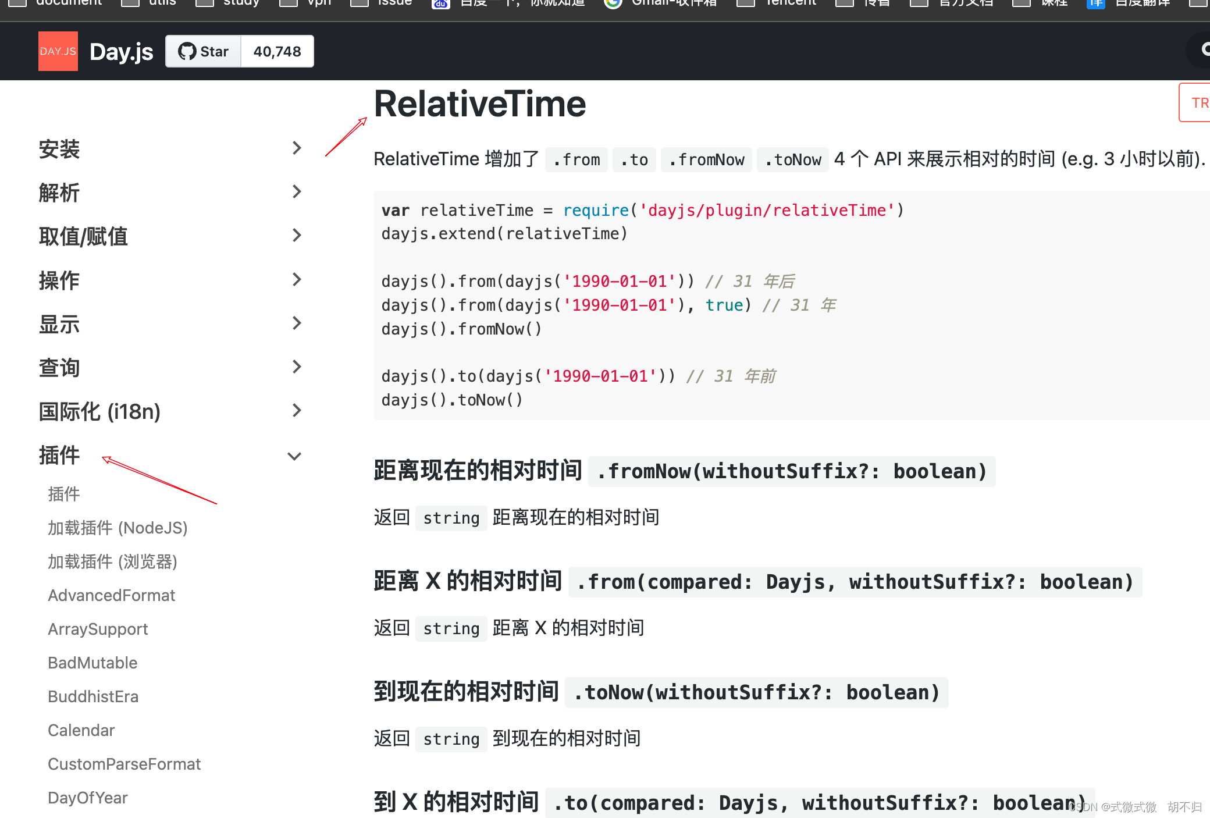The height and width of the screenshot is (818, 1210).
Task: Open the 40,748 star count link
Action: click(x=277, y=51)
